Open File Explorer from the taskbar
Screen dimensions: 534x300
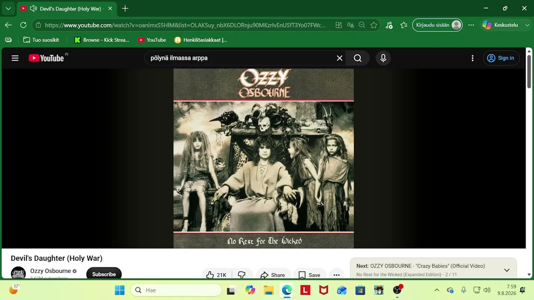point(268,290)
